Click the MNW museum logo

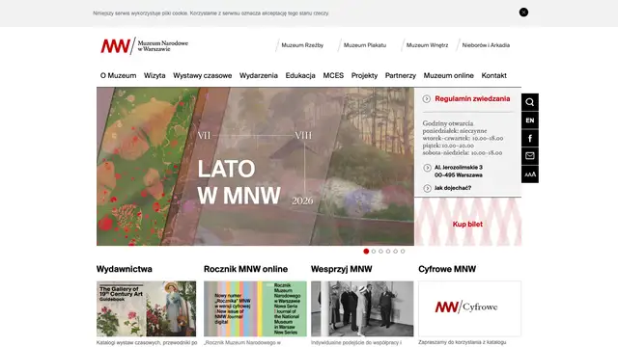coord(144,45)
